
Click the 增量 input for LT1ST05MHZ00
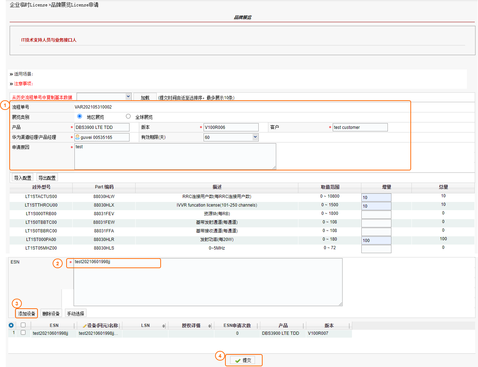pos(376,249)
